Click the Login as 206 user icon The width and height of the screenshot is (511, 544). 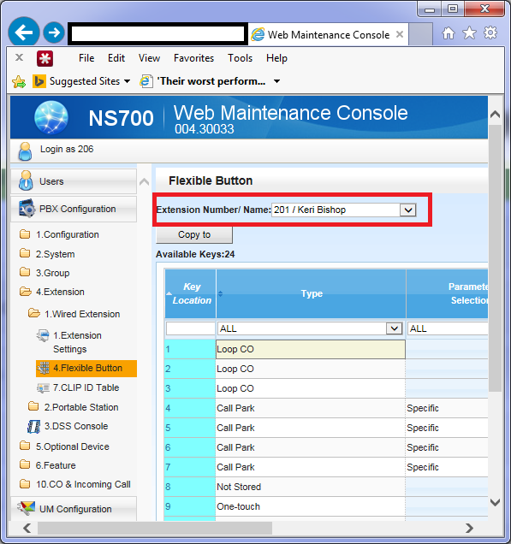coord(25,151)
